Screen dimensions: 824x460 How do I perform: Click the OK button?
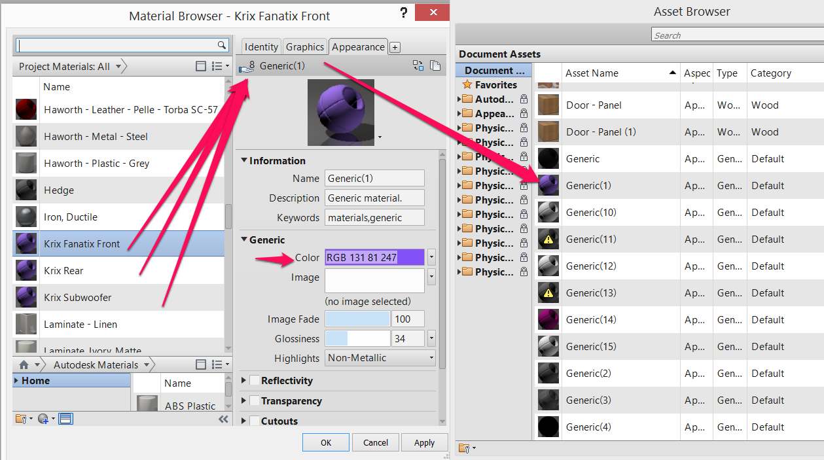pyautogui.click(x=325, y=442)
